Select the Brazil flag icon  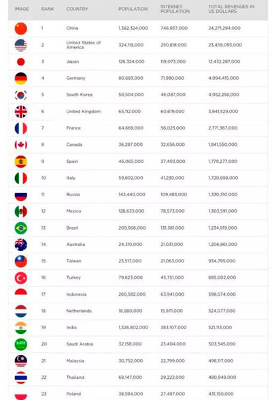pyautogui.click(x=20, y=228)
